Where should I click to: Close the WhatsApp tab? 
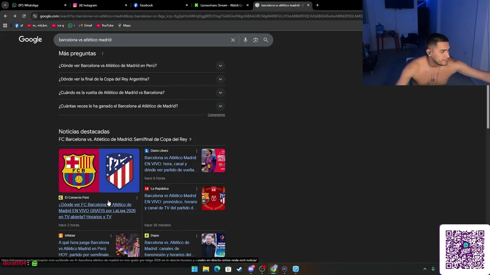coord(65,5)
